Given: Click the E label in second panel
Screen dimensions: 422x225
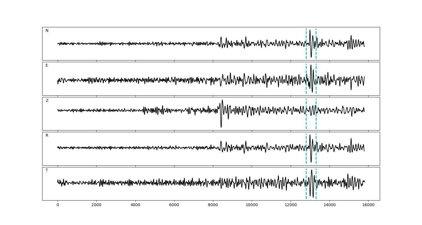Looking at the screenshot, I should pyautogui.click(x=47, y=66).
